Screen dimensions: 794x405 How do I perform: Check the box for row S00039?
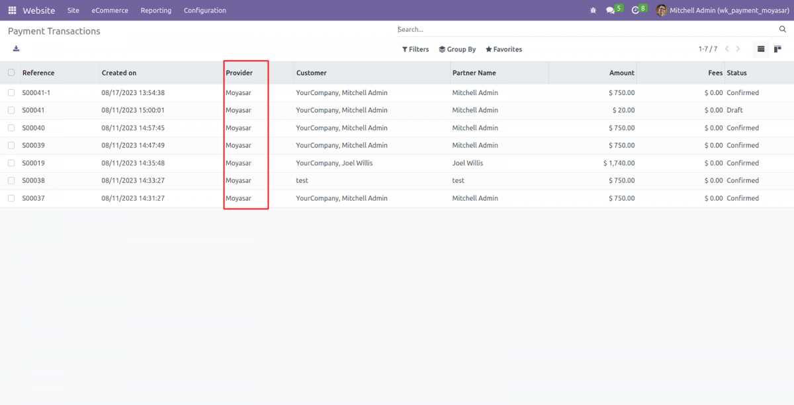tap(11, 145)
